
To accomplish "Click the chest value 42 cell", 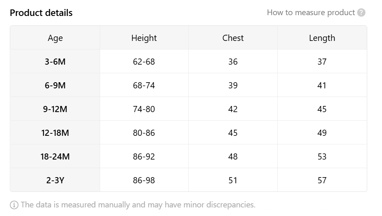I will (233, 109).
